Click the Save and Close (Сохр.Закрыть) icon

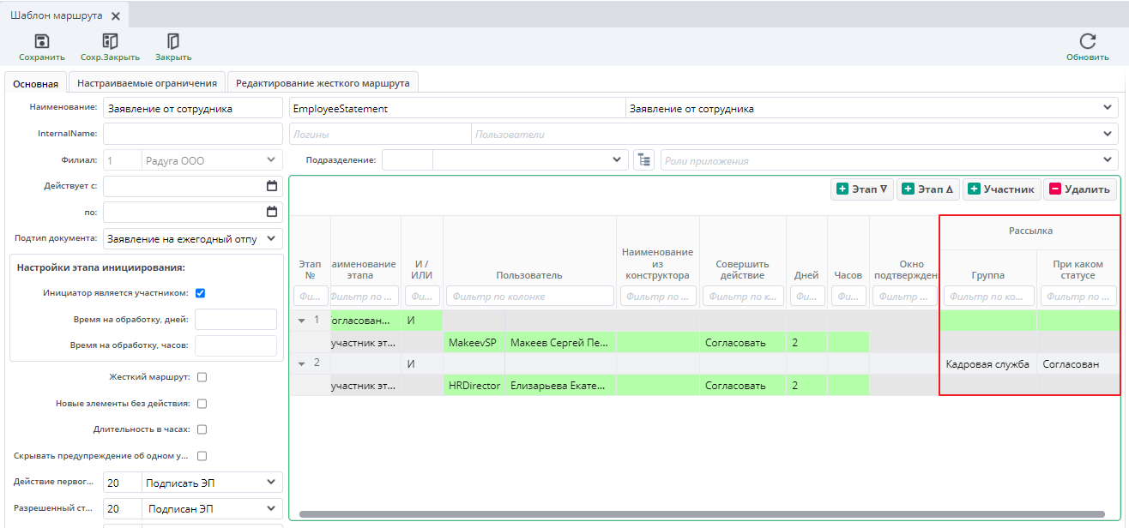coord(110,42)
